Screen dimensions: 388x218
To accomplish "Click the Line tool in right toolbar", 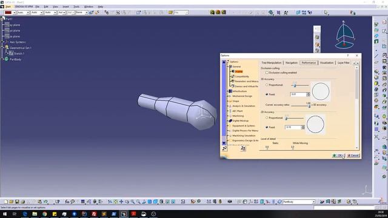I will click(x=376, y=56).
